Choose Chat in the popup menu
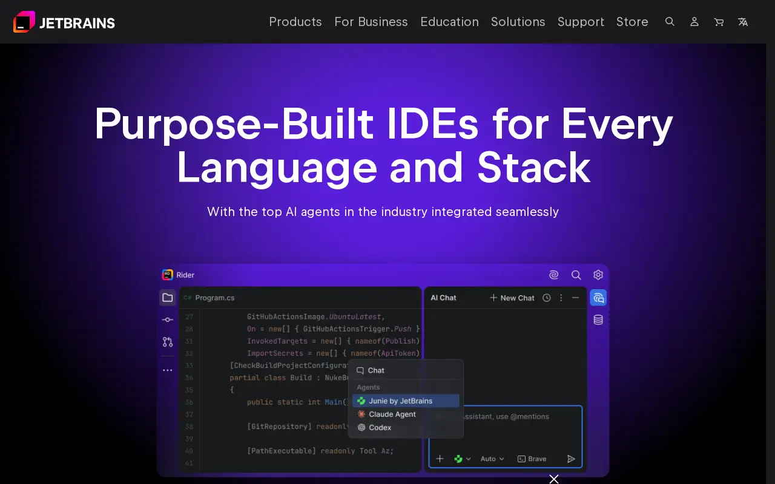The image size is (775, 484). (x=406, y=370)
